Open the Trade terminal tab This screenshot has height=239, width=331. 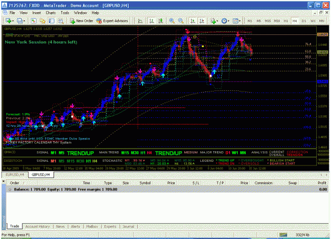pyautogui.click(x=15, y=226)
